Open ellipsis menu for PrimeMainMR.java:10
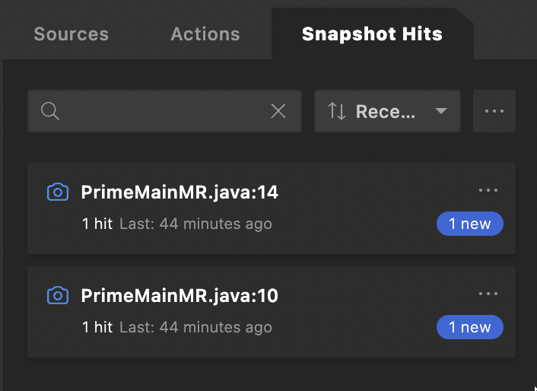 pos(488,294)
